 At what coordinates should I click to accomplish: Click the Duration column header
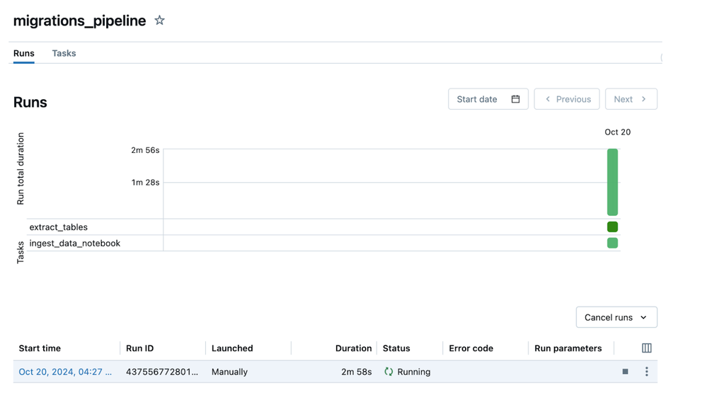(353, 348)
